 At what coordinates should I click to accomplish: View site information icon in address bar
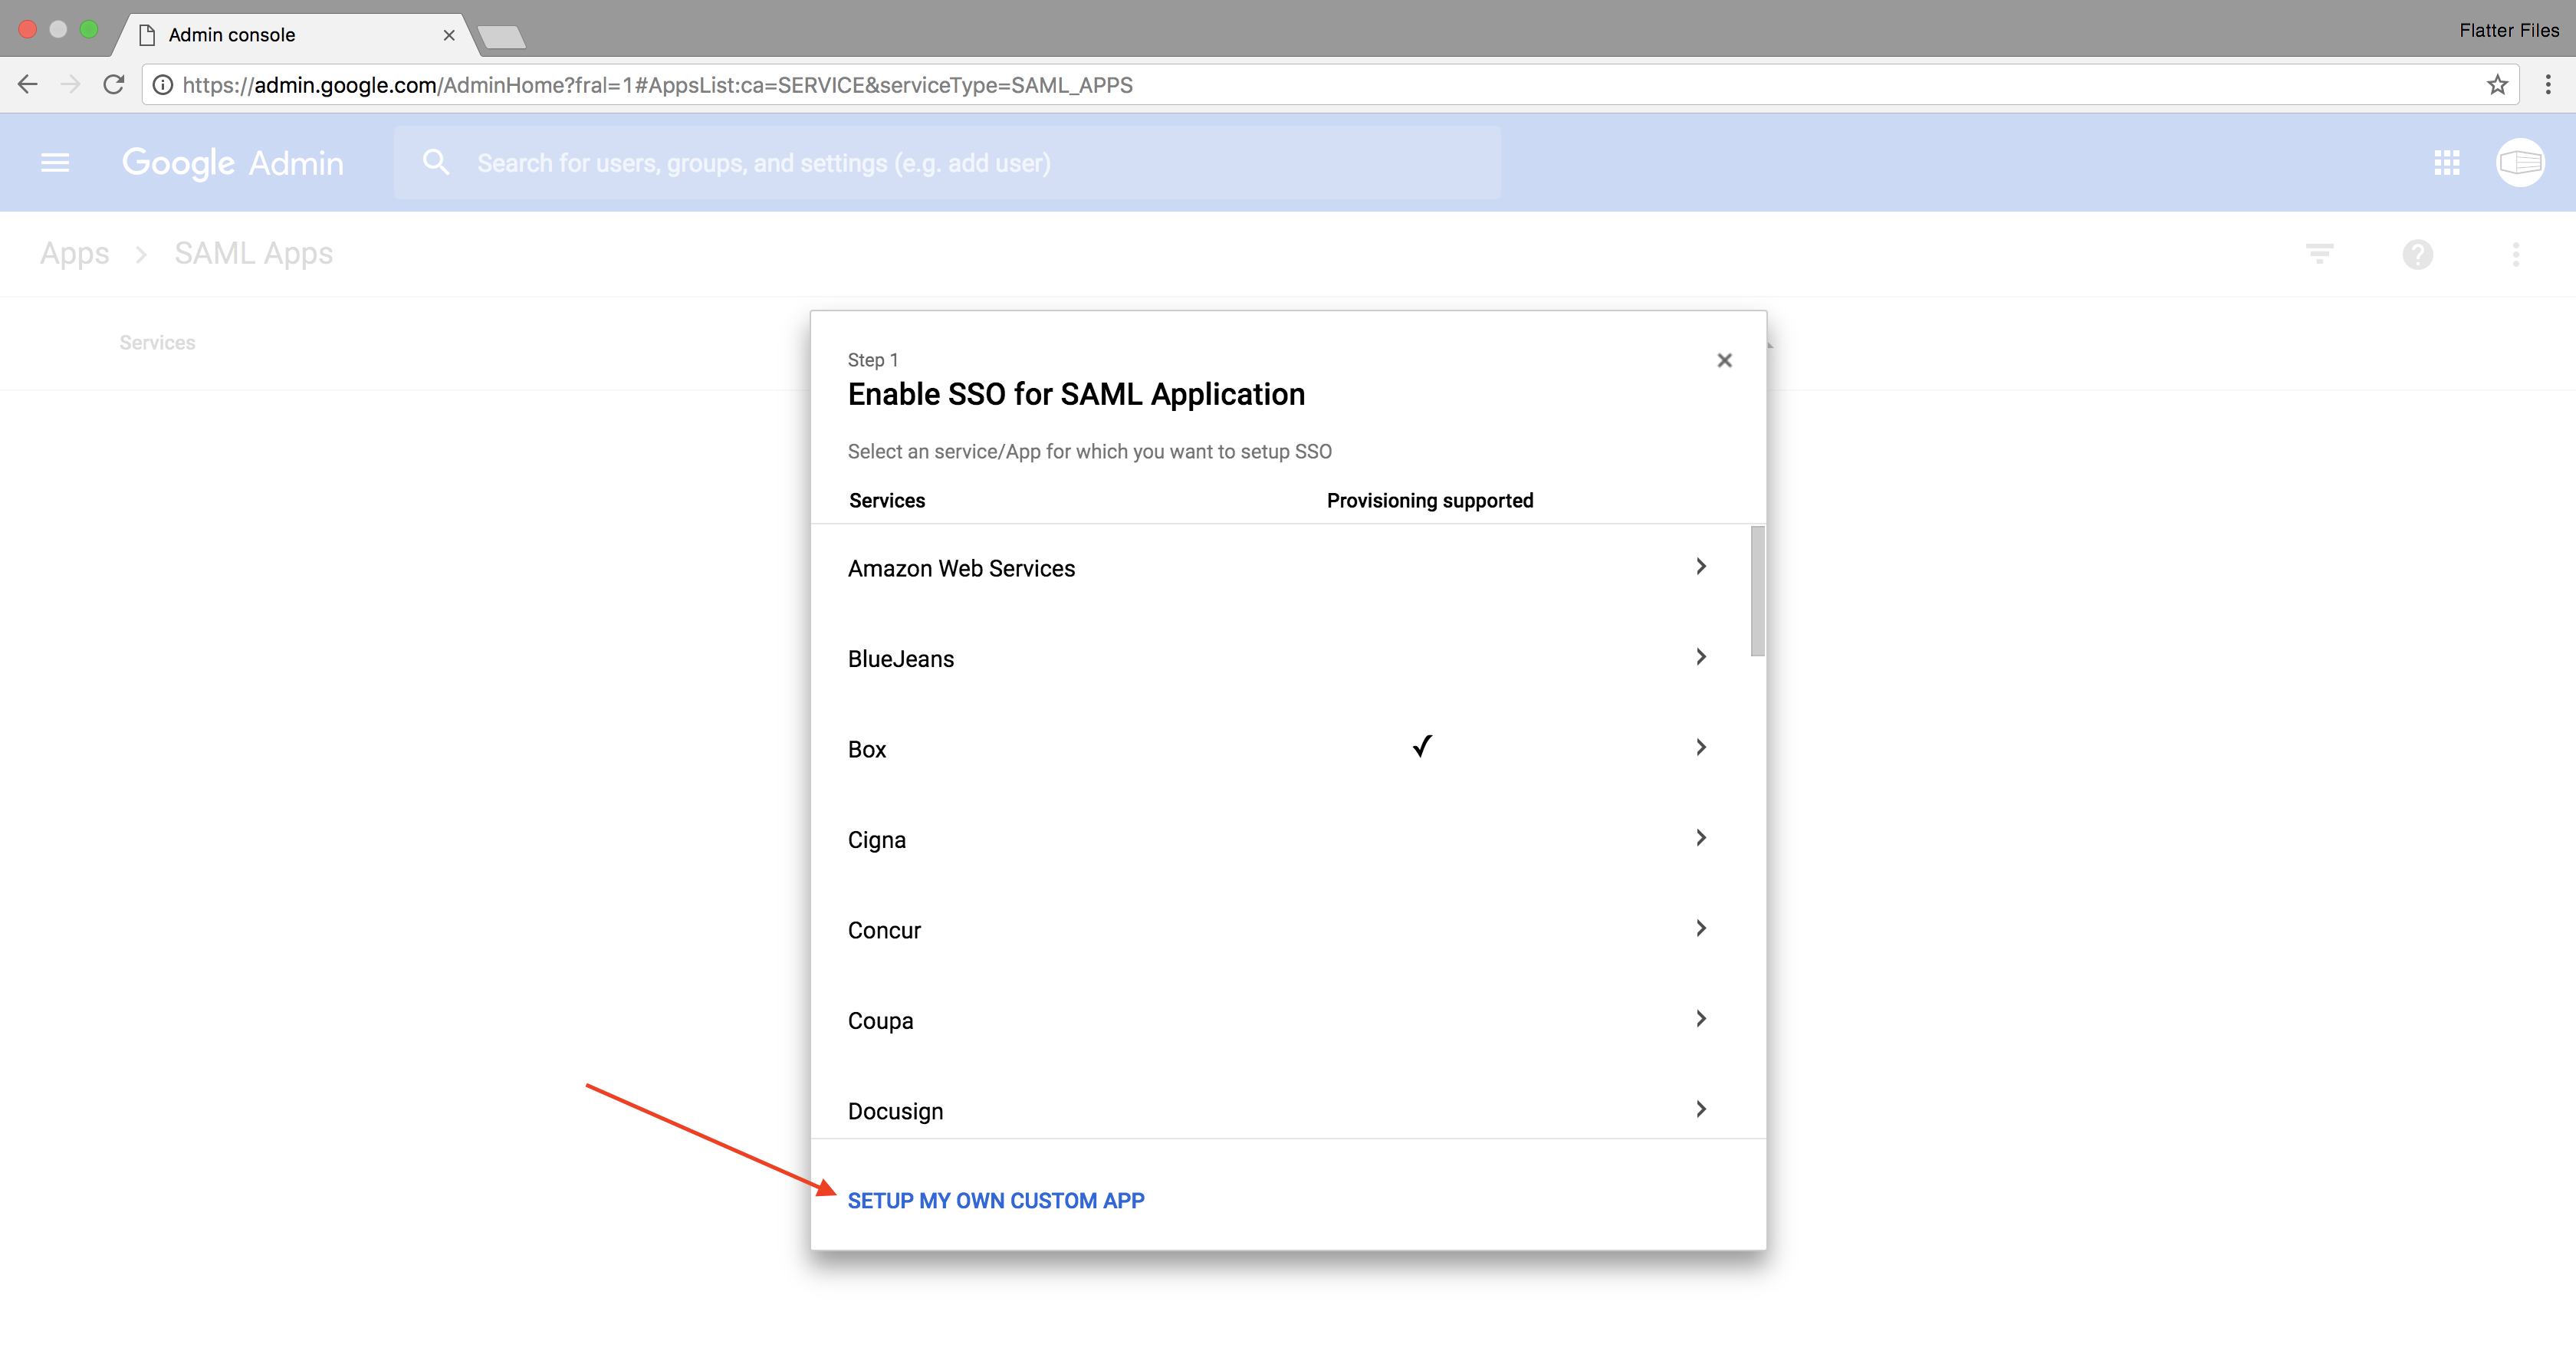pyautogui.click(x=162, y=85)
